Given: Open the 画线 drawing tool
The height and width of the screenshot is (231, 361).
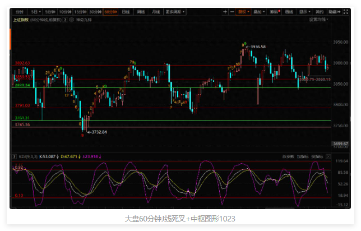Looking at the screenshot, I should 289,11.
